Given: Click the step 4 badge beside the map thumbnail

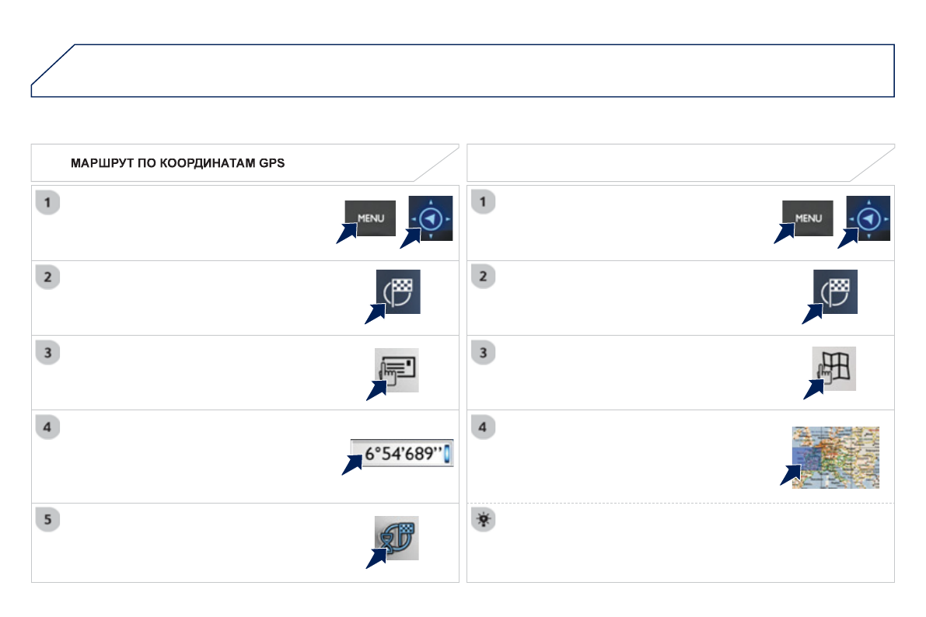Looking at the screenshot, I should tap(484, 428).
